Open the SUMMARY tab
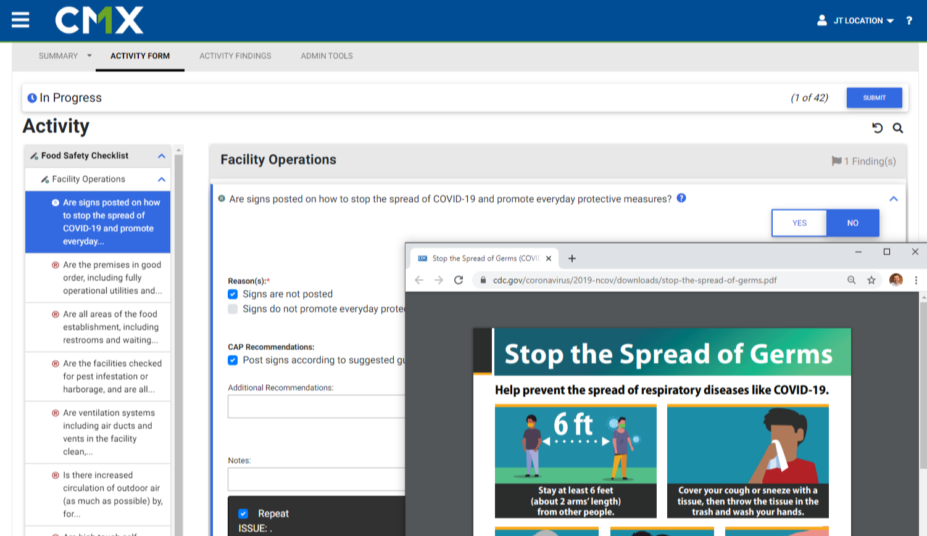The width and height of the screenshot is (927, 536). [x=58, y=56]
